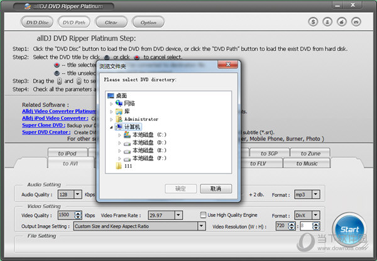Expand the (E:) drive node

(x=119, y=151)
